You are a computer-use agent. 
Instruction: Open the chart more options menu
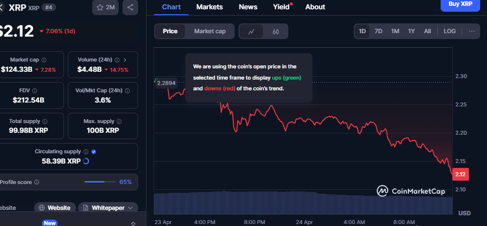click(x=472, y=31)
